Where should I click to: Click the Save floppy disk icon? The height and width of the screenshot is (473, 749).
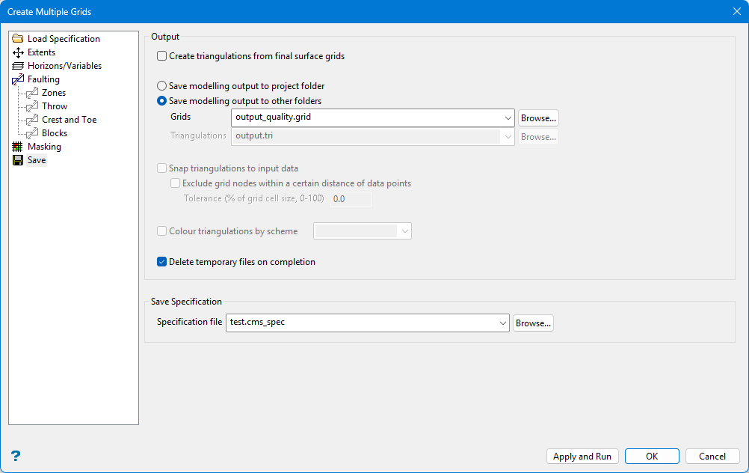tap(18, 160)
